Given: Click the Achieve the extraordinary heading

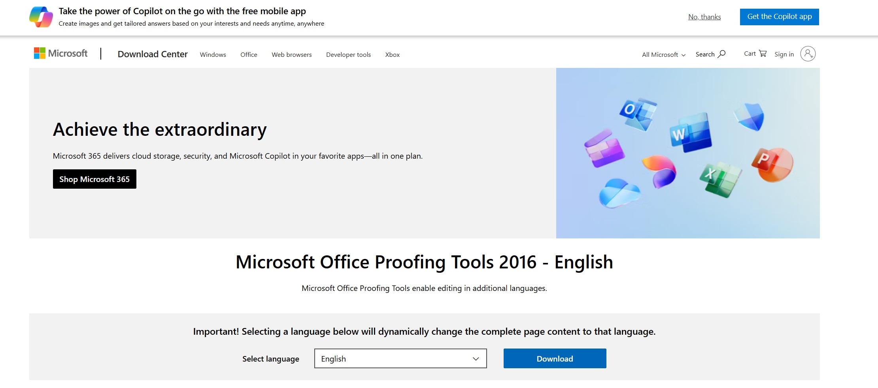Looking at the screenshot, I should click(x=160, y=129).
